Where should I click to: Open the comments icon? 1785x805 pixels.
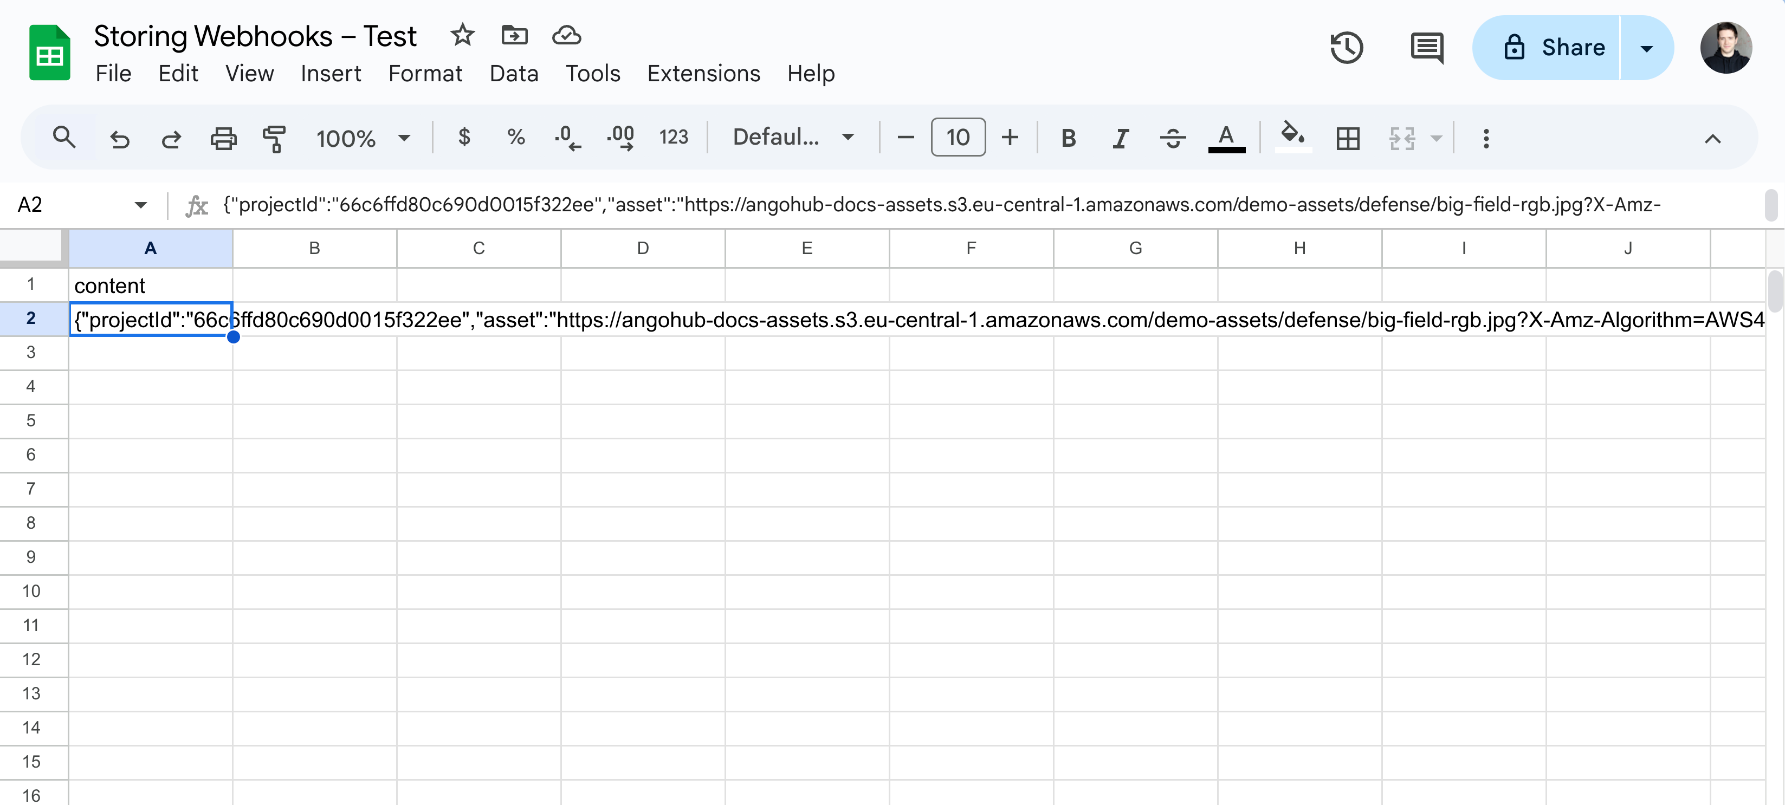[1427, 48]
